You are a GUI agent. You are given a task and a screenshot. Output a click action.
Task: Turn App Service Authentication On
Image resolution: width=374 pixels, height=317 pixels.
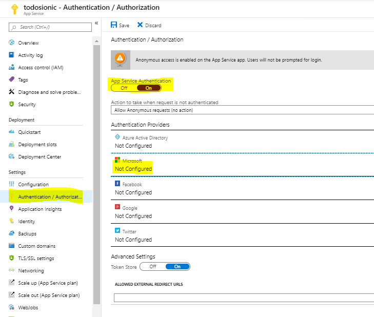click(x=149, y=88)
